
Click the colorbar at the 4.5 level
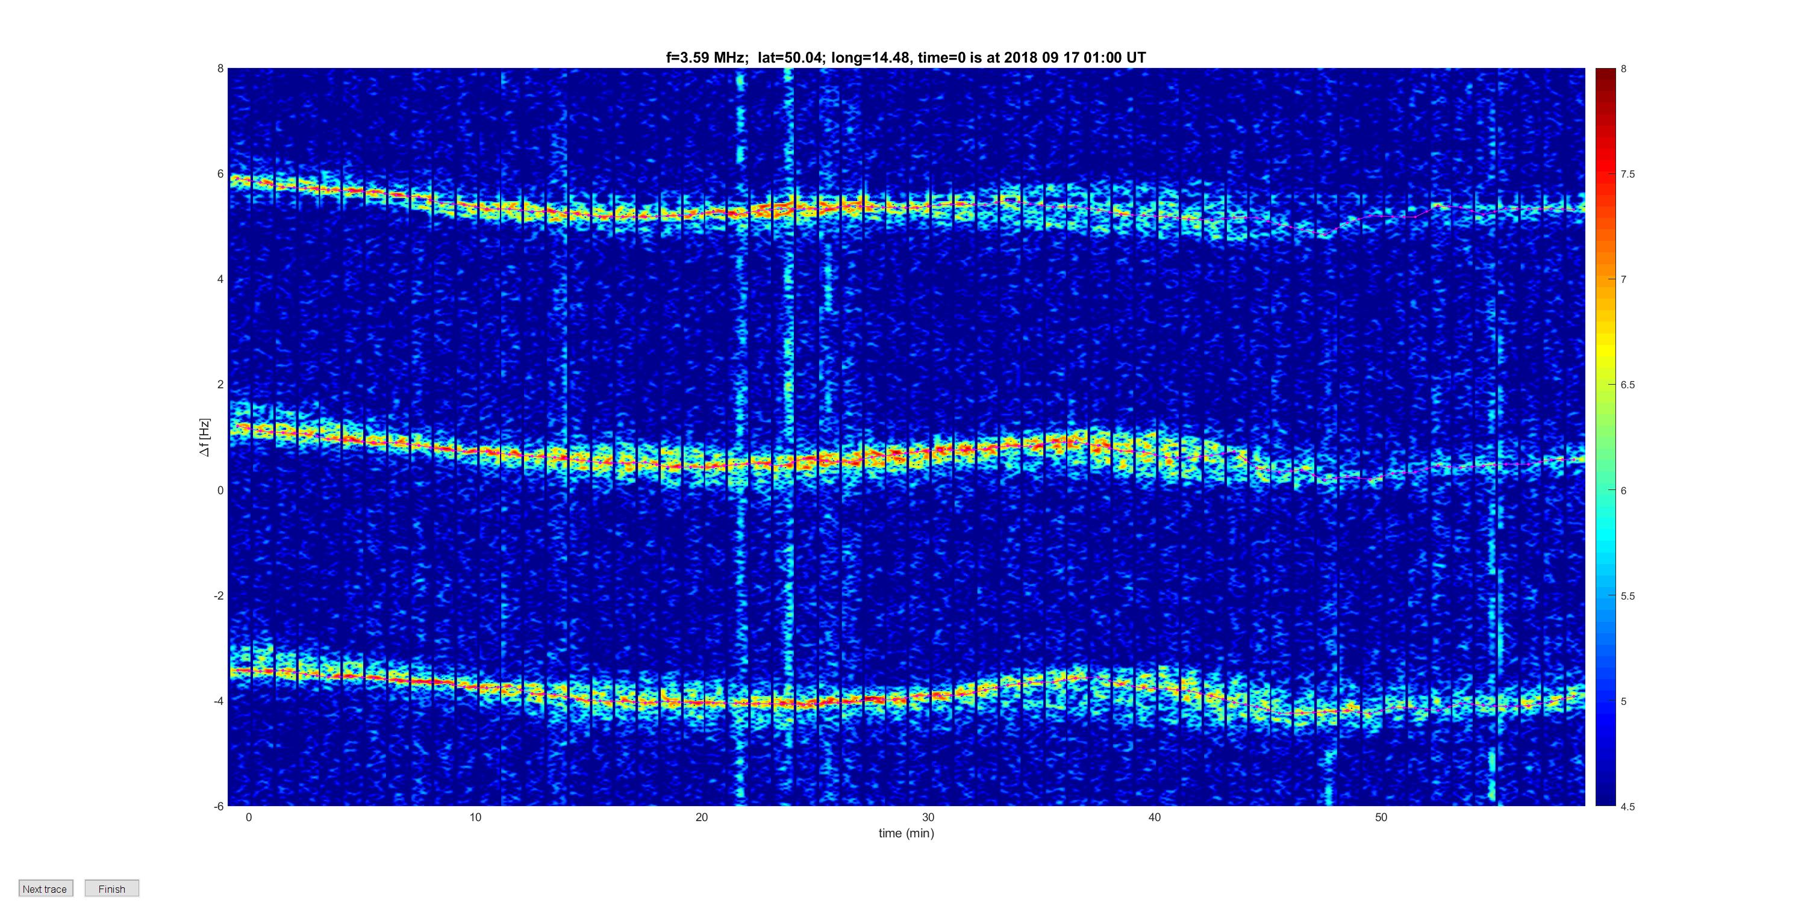[x=1605, y=804]
